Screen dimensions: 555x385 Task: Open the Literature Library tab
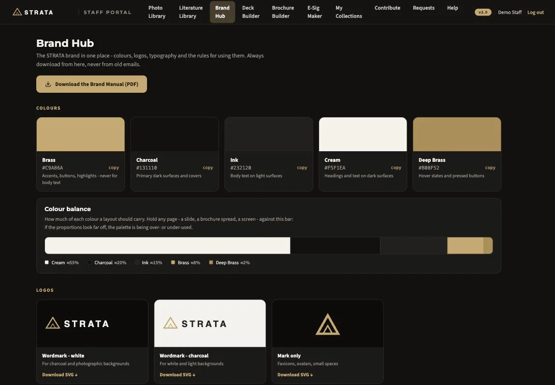pyautogui.click(x=191, y=12)
